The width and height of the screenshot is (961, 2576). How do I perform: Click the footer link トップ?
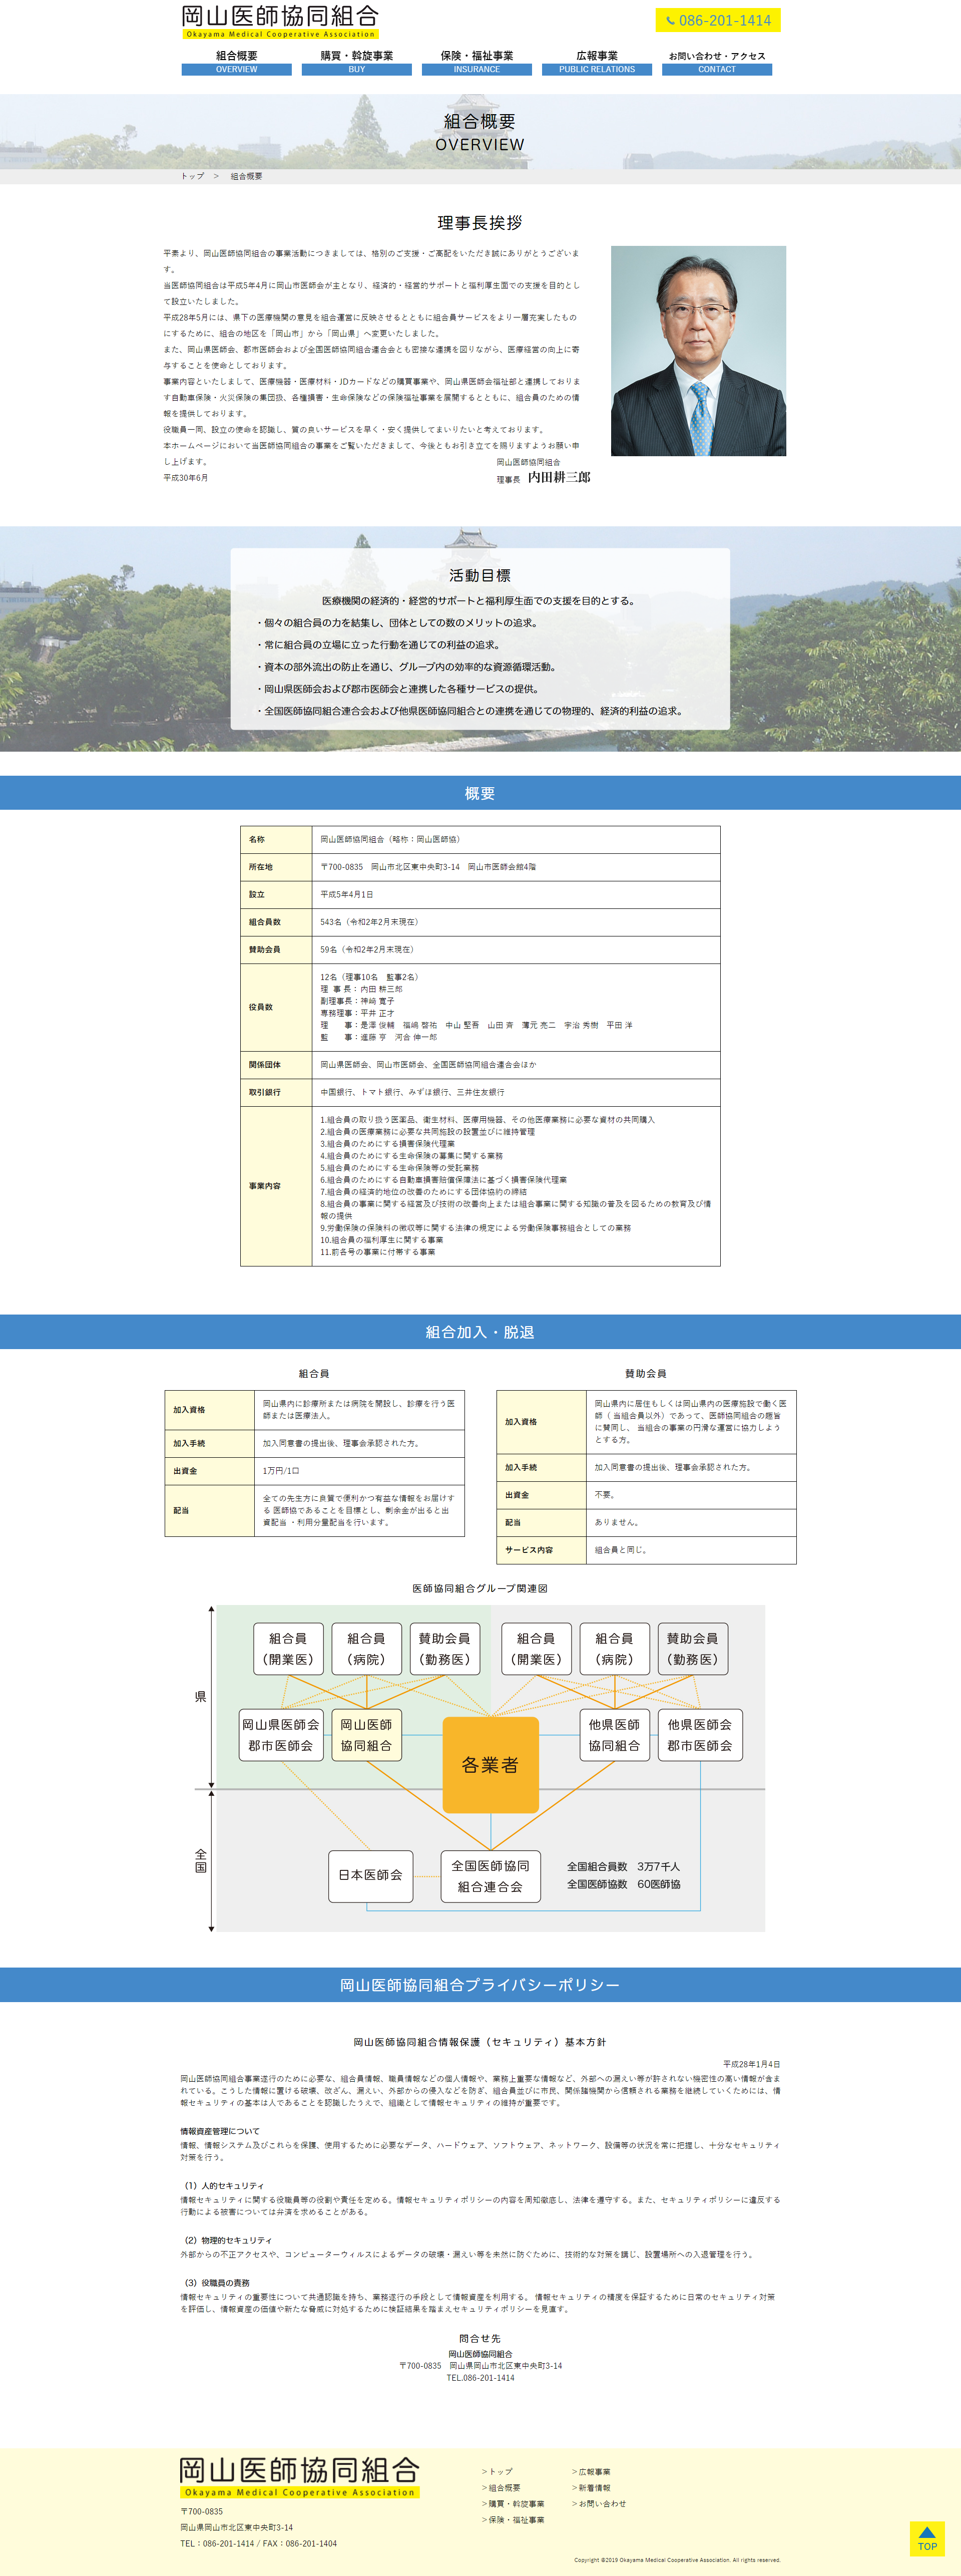pos(497,2471)
